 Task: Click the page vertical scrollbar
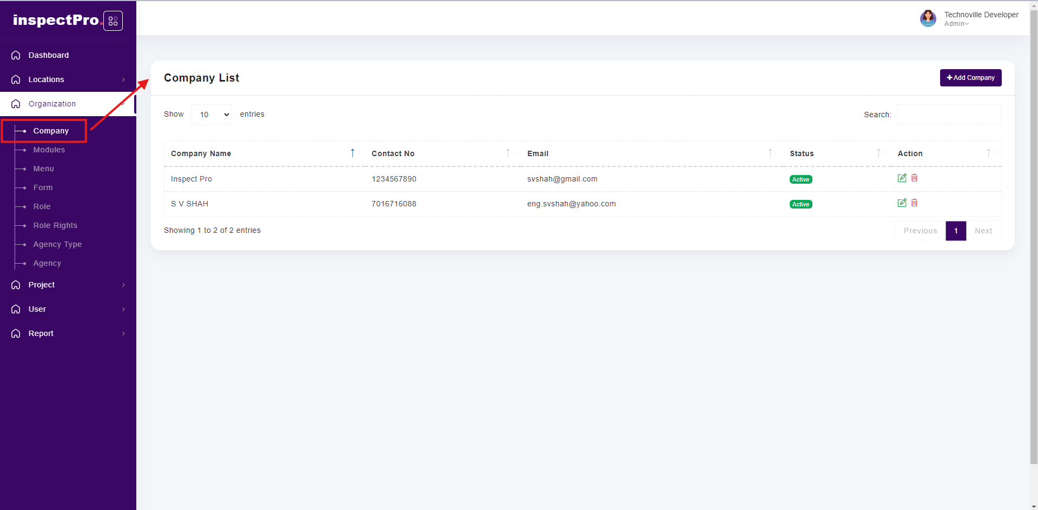click(x=1034, y=243)
